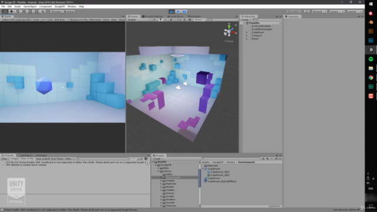Toggle VSync in Game view

pyautogui.click(x=106, y=19)
